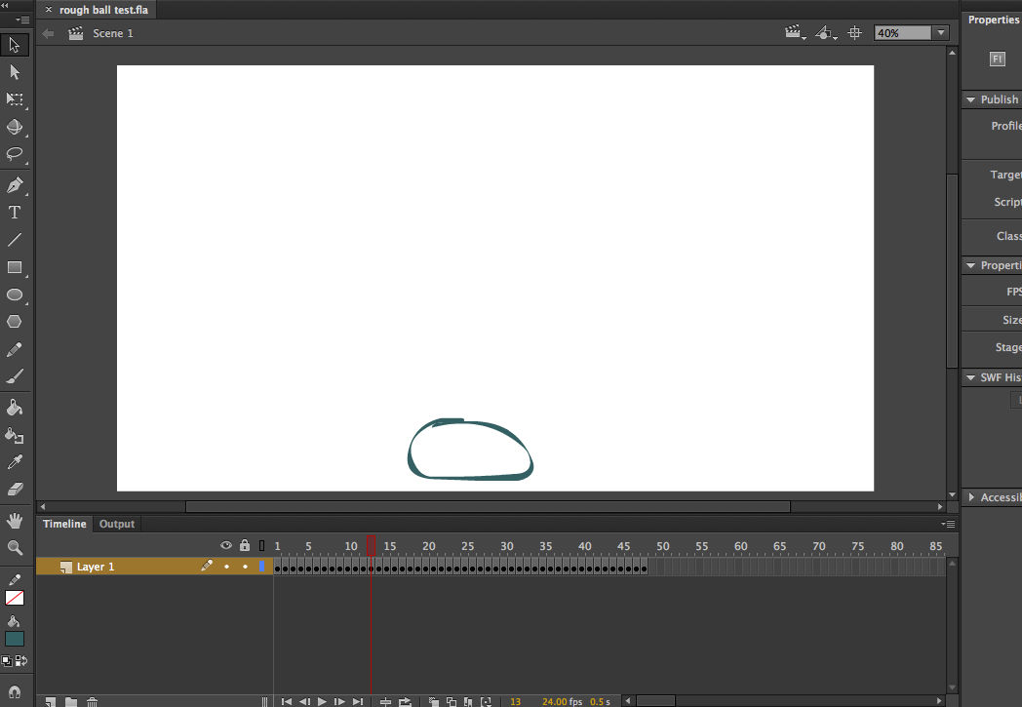This screenshot has width=1022, height=707.
Task: Collapse the SWF History section
Action: pyautogui.click(x=970, y=376)
